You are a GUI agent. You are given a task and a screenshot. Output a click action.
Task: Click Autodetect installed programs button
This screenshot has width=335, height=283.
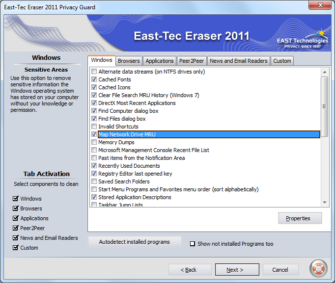[135, 242]
